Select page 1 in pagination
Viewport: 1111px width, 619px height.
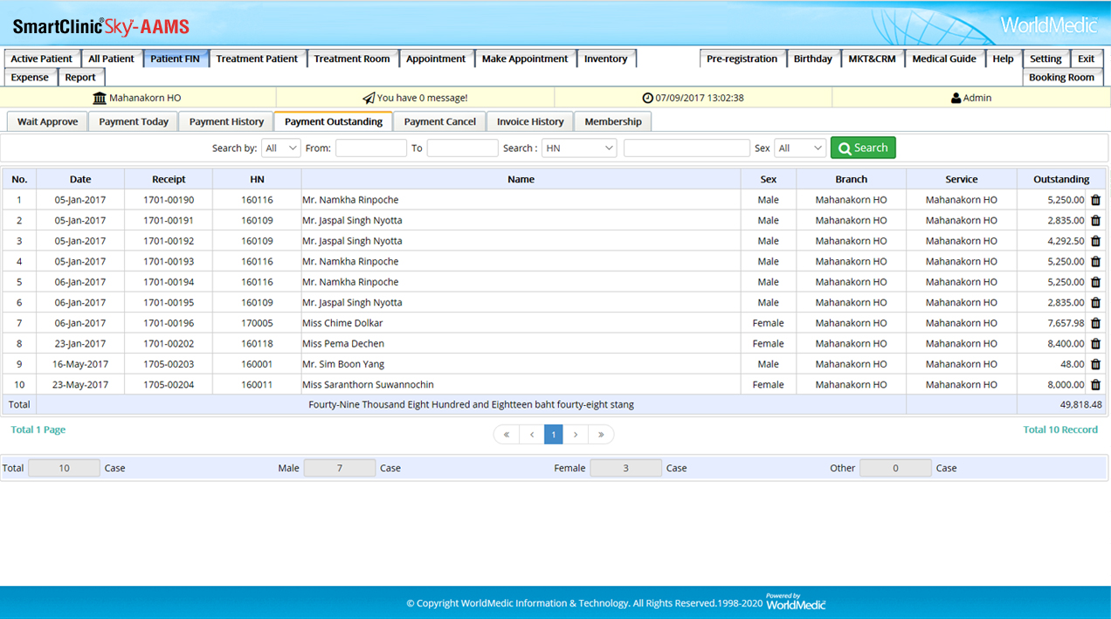554,434
